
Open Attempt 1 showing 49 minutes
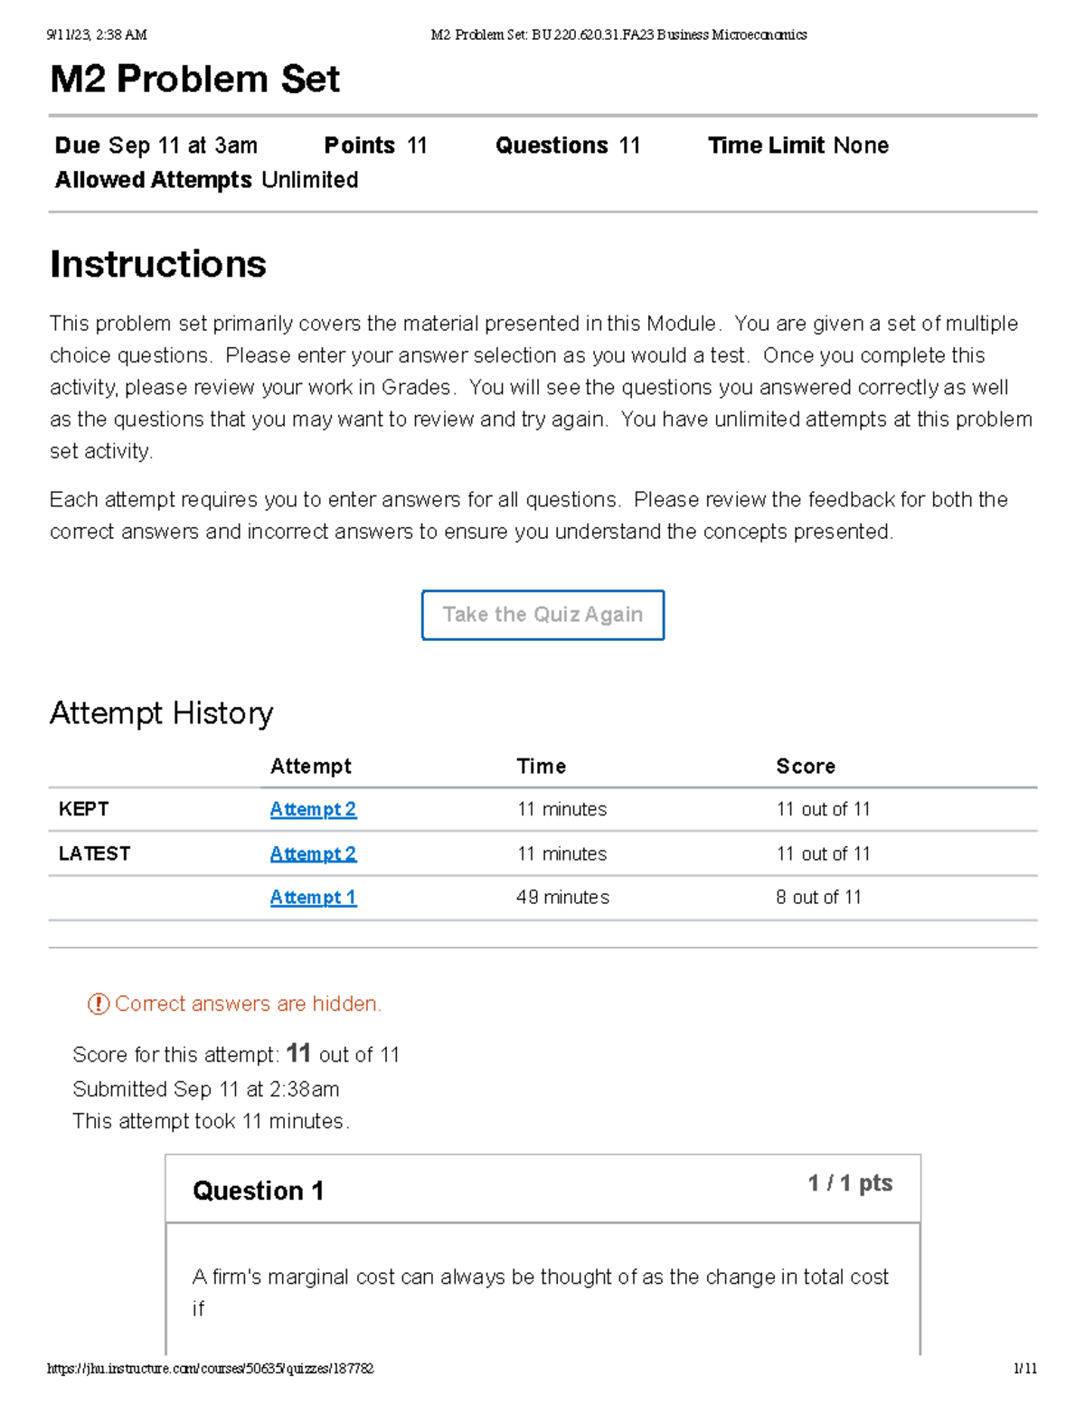(x=313, y=897)
